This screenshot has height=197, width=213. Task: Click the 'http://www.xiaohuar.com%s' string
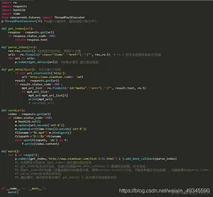click(52, 77)
